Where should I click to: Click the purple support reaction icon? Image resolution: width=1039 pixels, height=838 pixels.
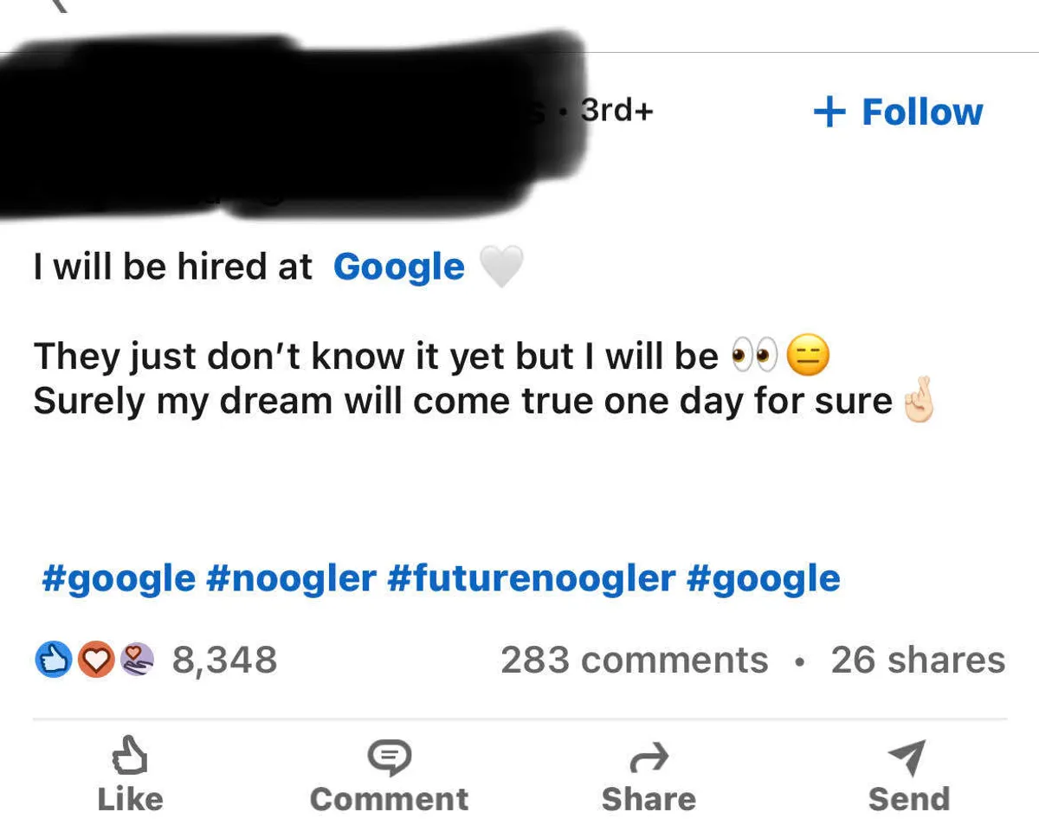coord(135,661)
